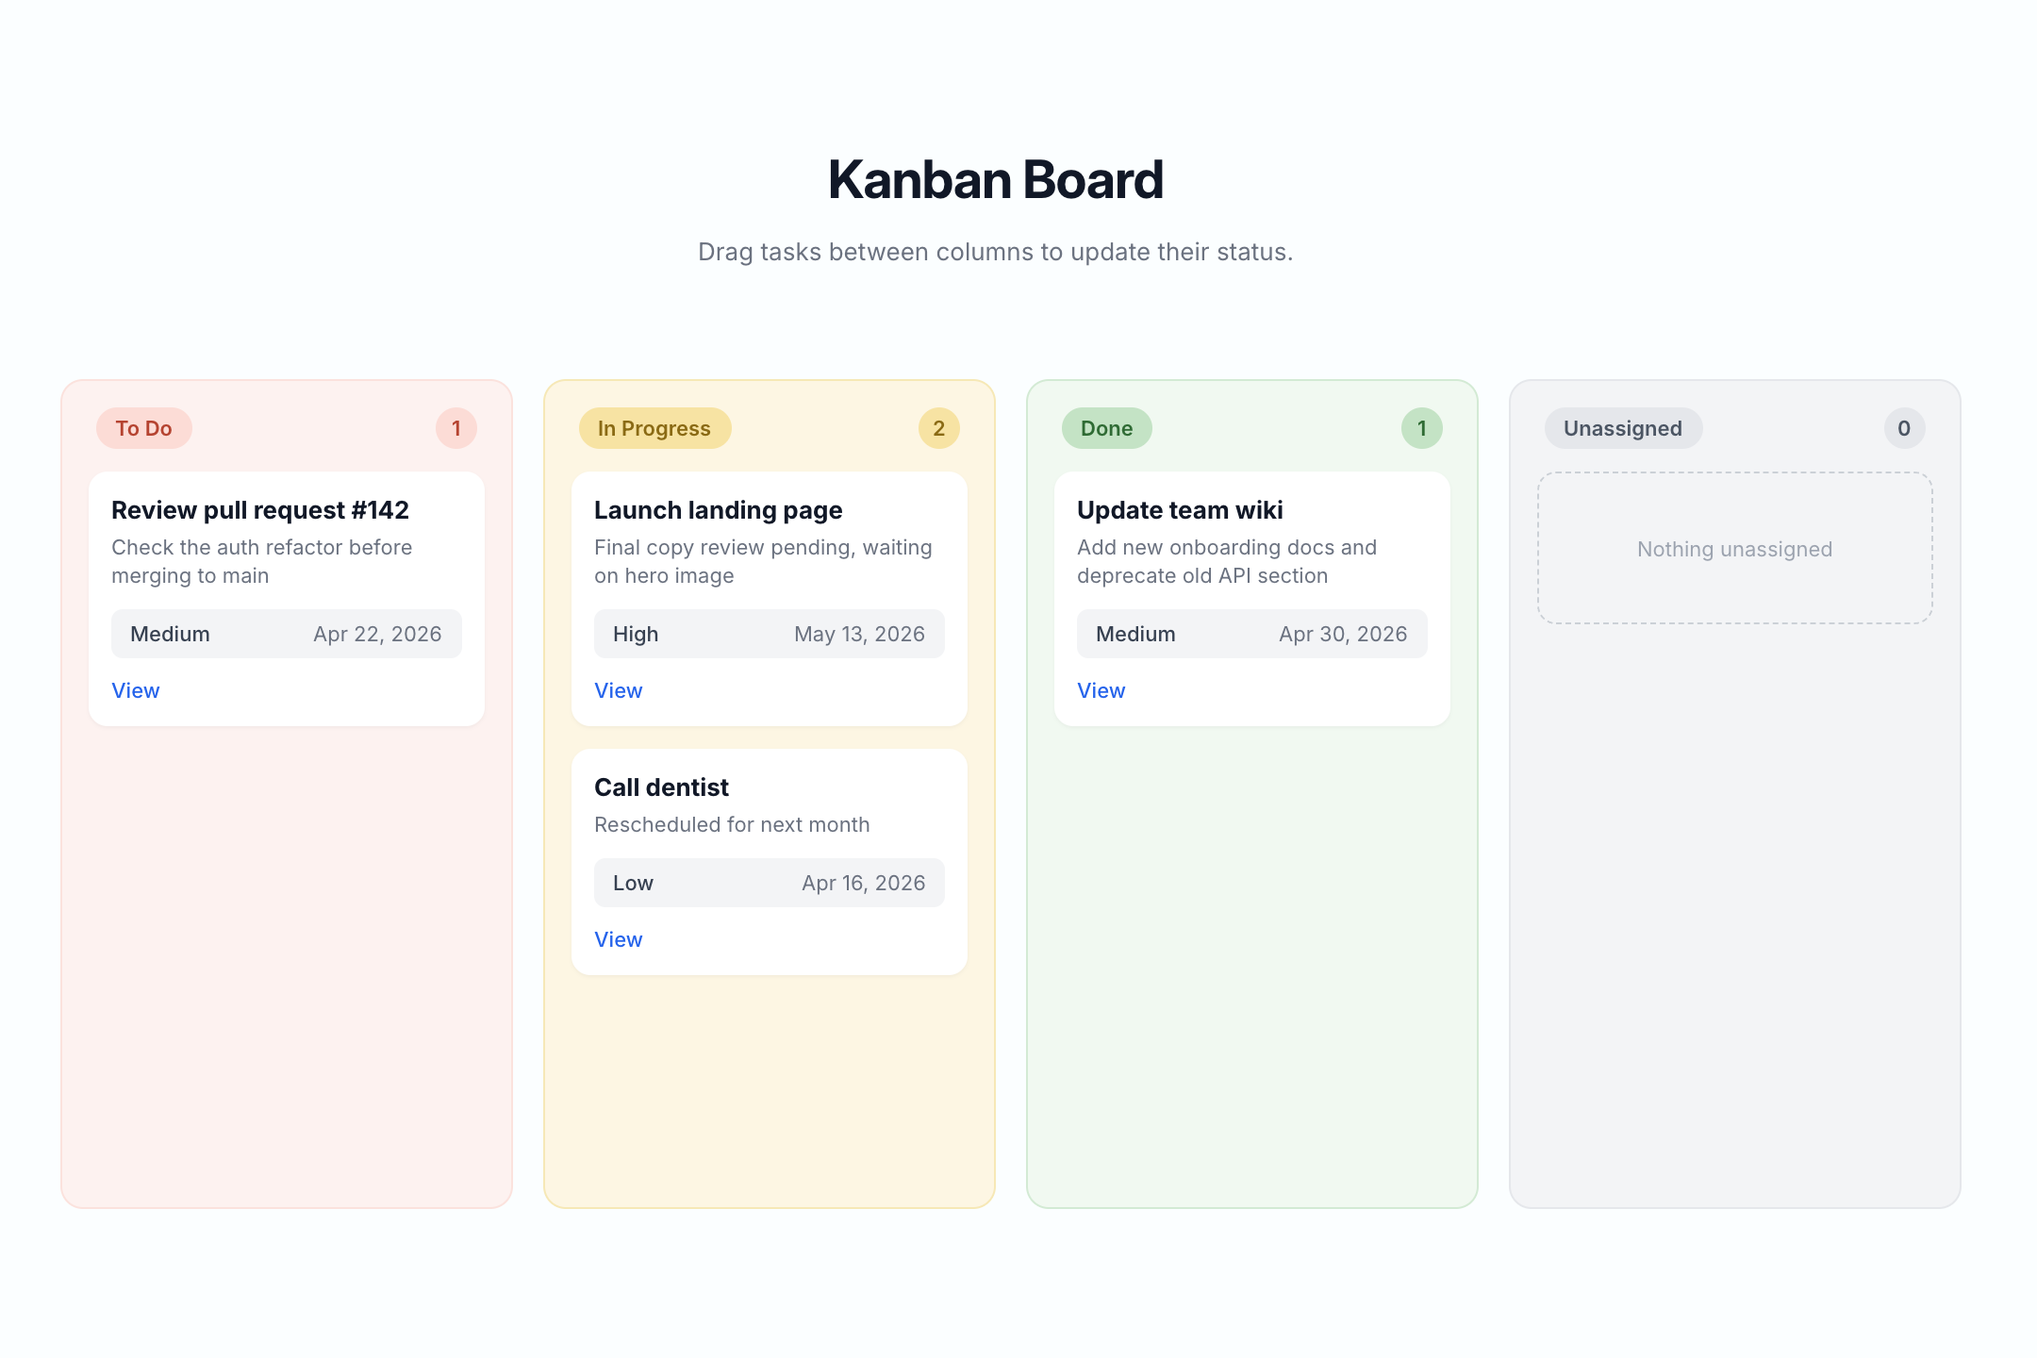Open View link on Call dentist card

point(619,939)
